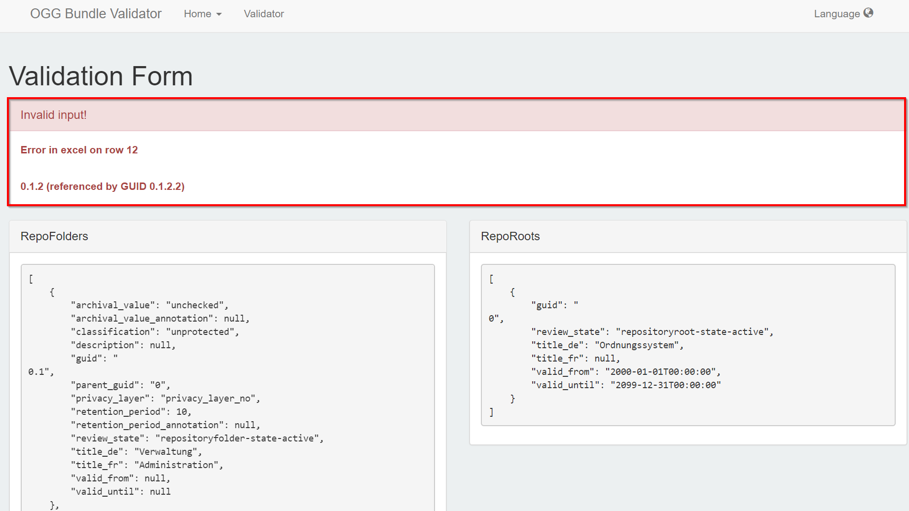Click the "valid_from": "2000-01-01T00:00:00" line

click(x=626, y=372)
